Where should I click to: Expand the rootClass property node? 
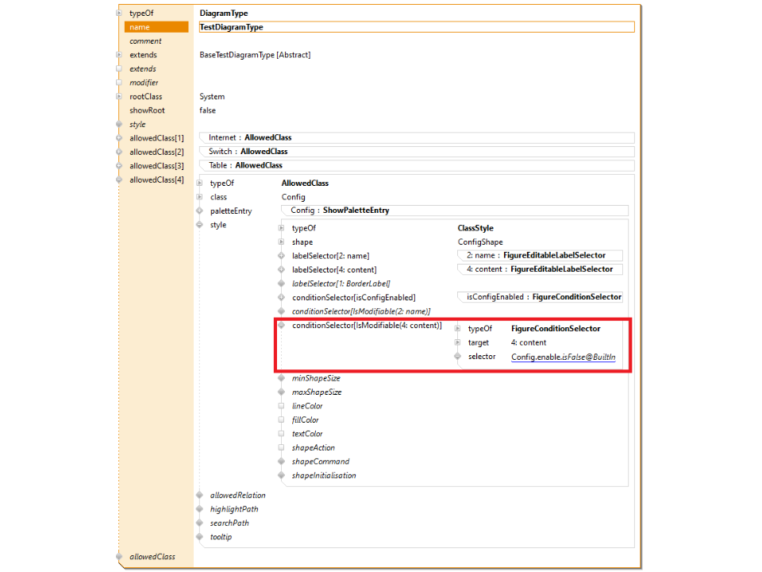point(119,97)
